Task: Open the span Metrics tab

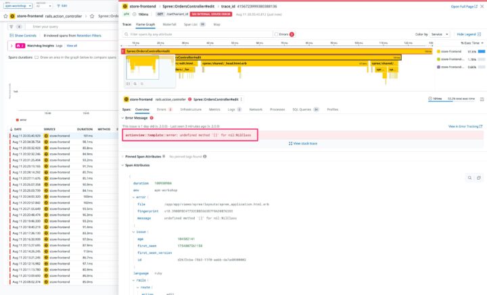Action: (x=214, y=109)
